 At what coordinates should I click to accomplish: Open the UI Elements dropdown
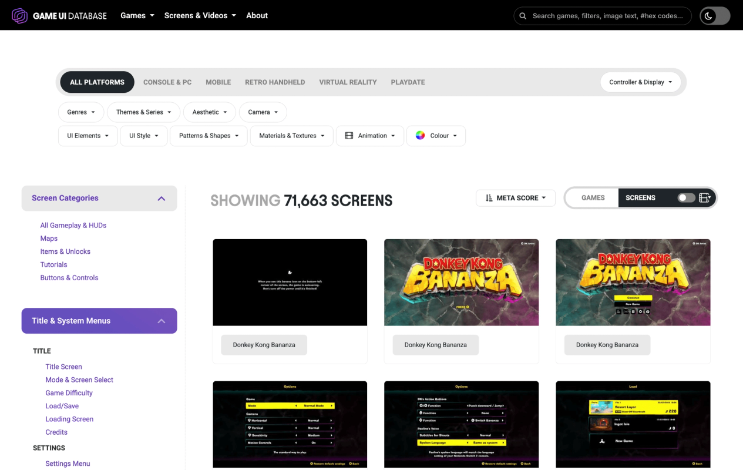tap(88, 136)
